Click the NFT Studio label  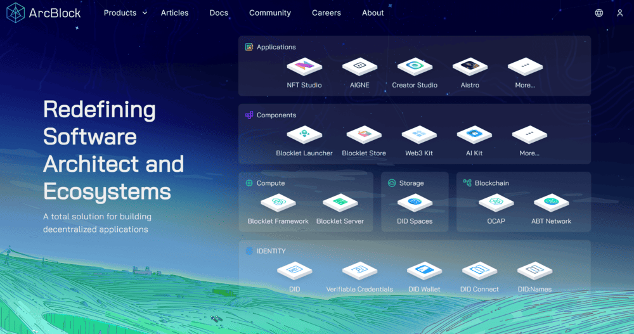click(x=304, y=85)
